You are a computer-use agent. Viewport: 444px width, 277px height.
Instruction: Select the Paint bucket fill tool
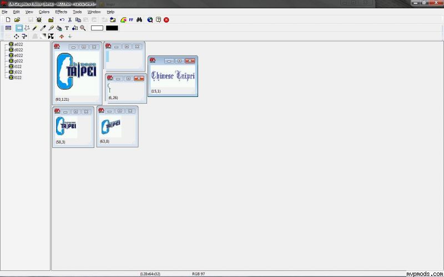click(x=59, y=28)
